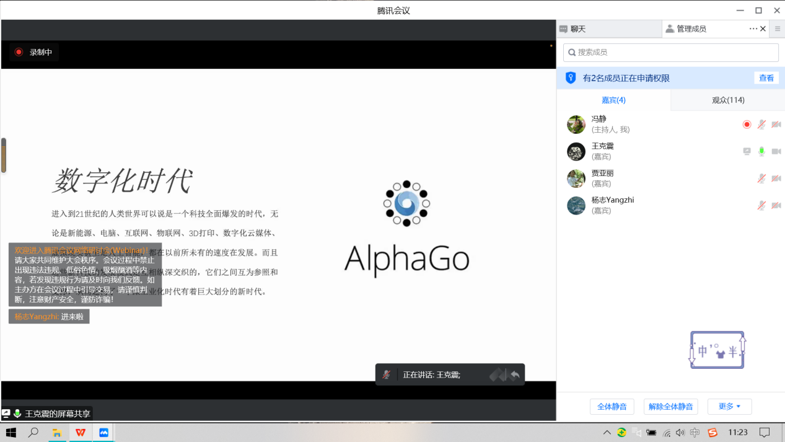Show hidden system tray icons
Viewport: 785px width, 442px height.
pos(607,432)
